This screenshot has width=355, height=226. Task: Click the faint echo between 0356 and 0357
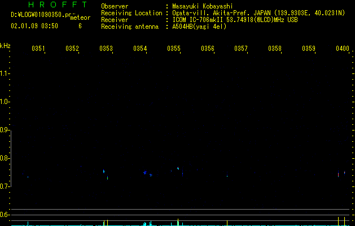(227, 176)
